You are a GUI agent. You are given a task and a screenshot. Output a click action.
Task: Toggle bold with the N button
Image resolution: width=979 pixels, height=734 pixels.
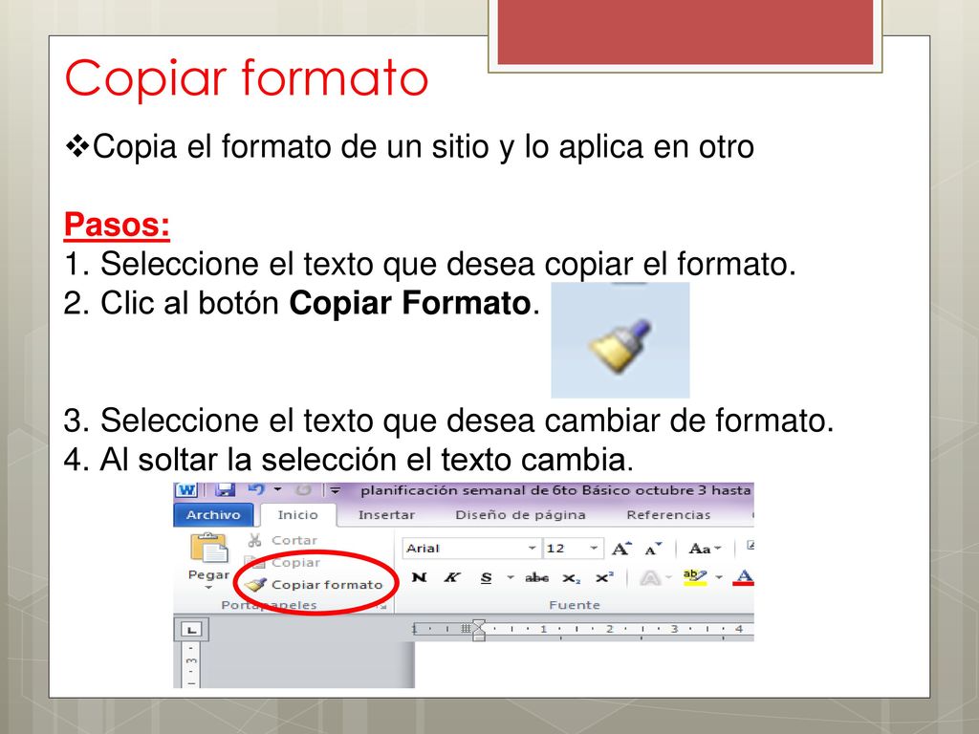coord(419,577)
